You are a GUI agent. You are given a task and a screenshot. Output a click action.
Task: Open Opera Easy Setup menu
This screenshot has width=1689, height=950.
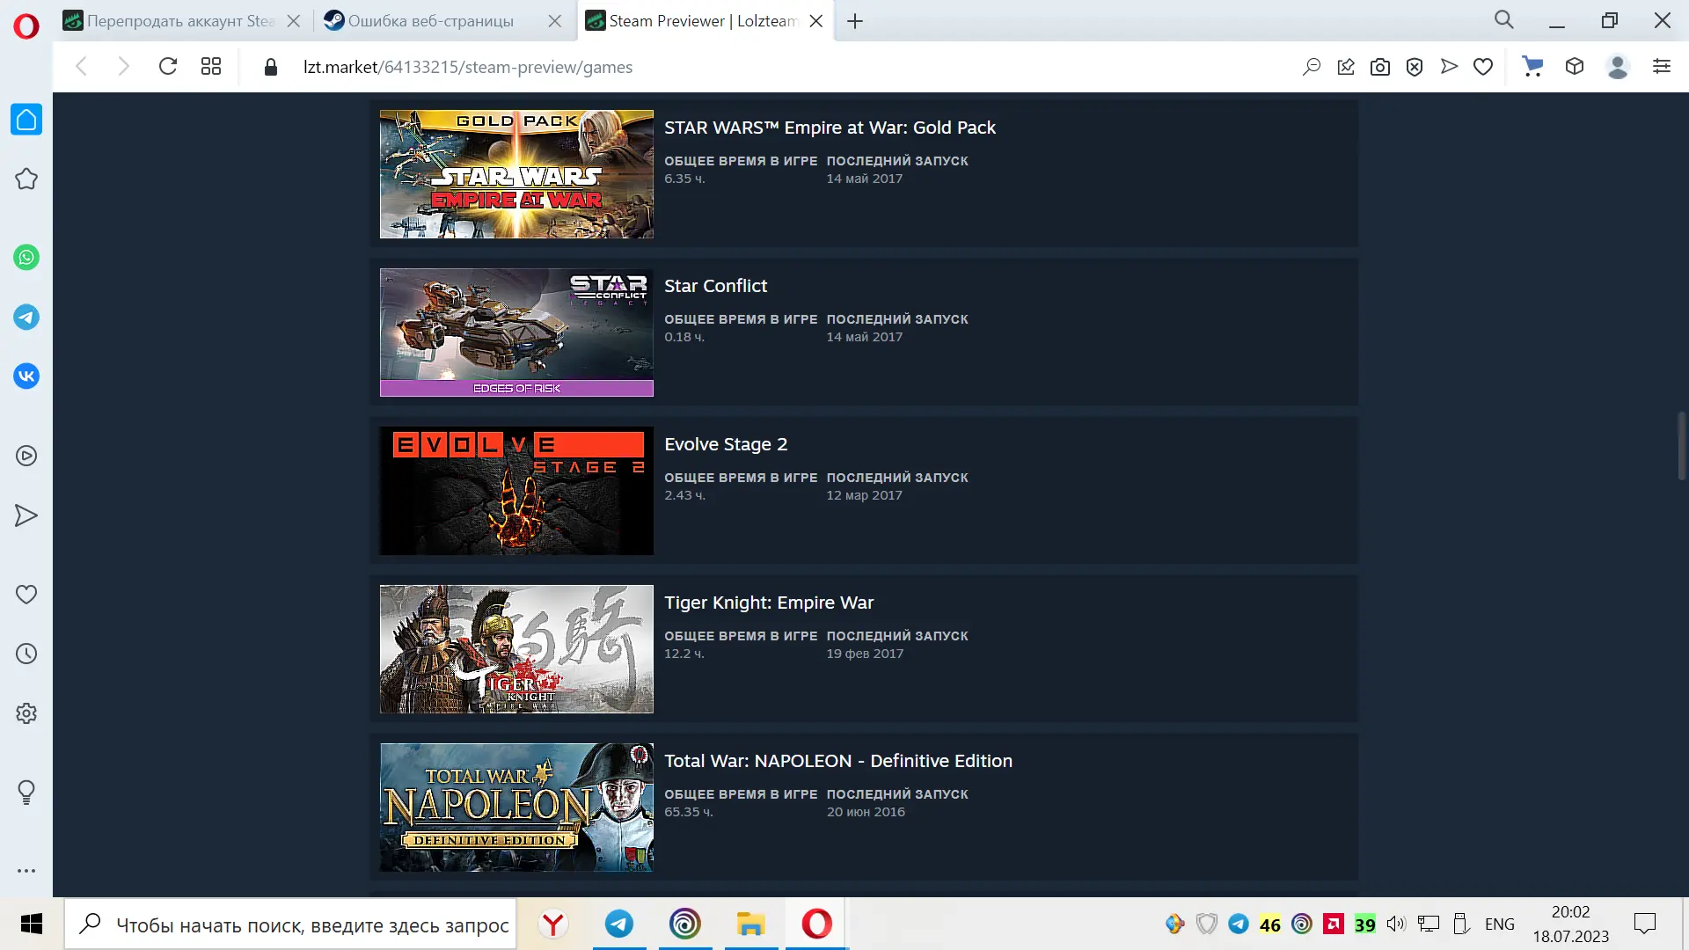1662,67
